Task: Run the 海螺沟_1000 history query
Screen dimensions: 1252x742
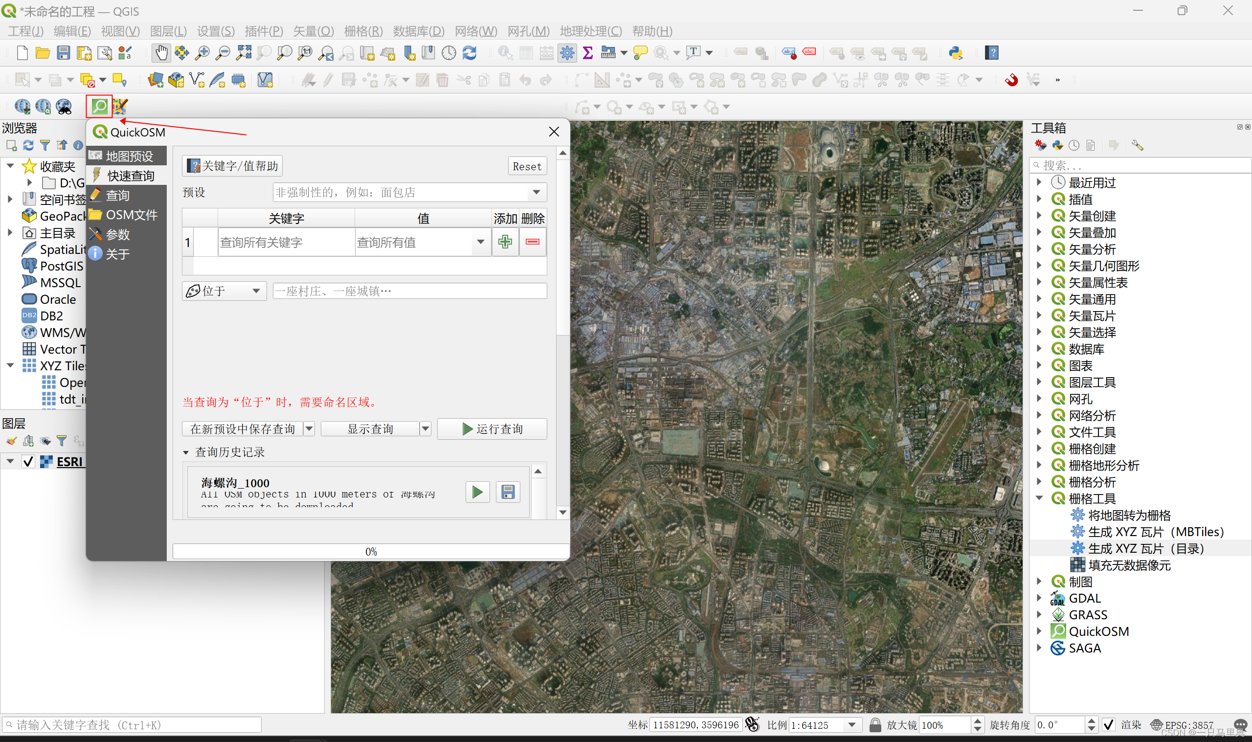Action: (x=477, y=492)
